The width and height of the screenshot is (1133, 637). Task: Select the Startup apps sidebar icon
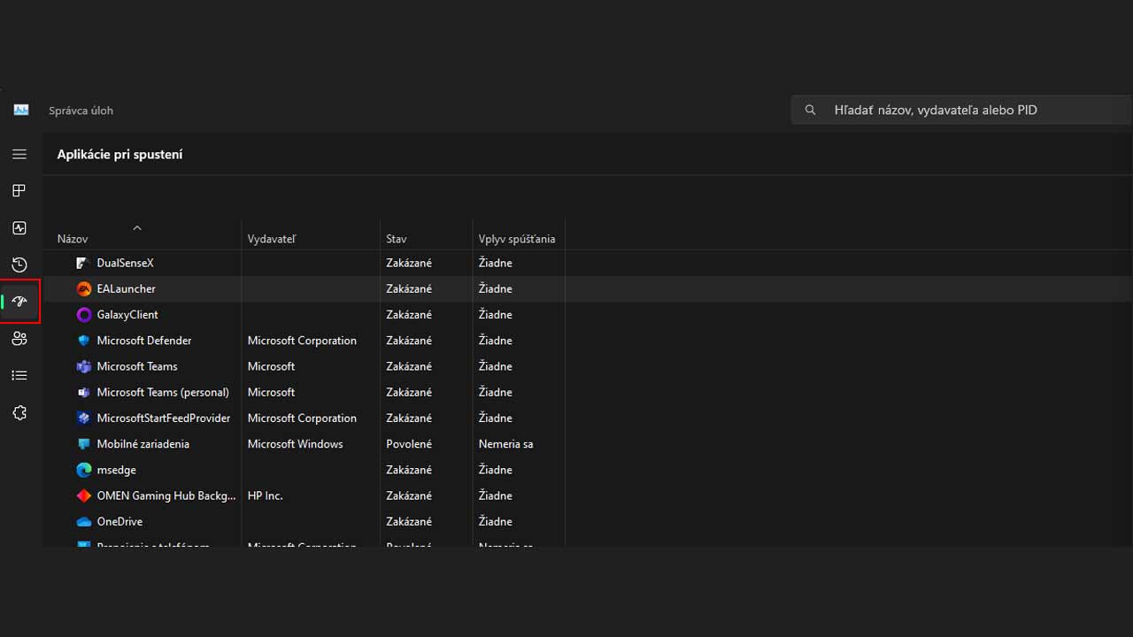click(19, 302)
